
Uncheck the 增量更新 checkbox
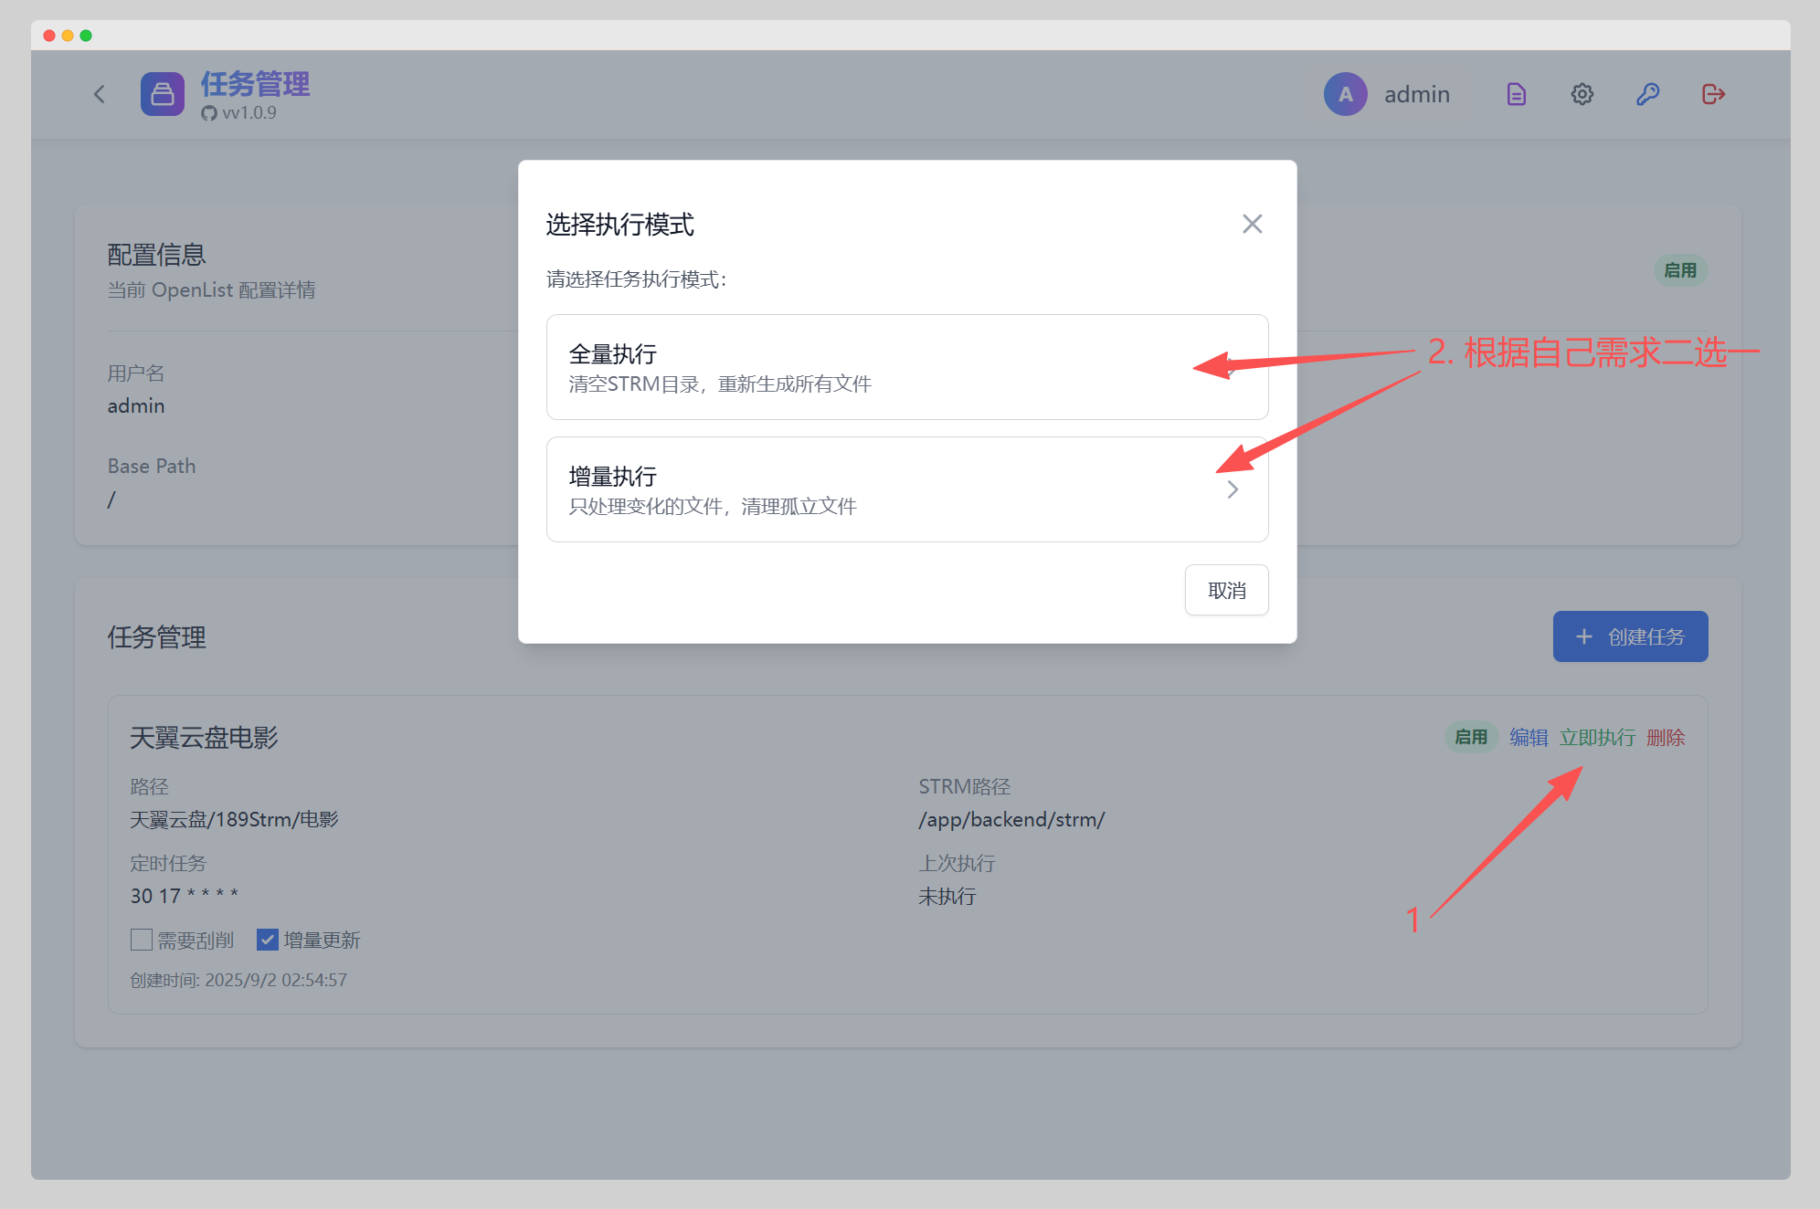(268, 940)
